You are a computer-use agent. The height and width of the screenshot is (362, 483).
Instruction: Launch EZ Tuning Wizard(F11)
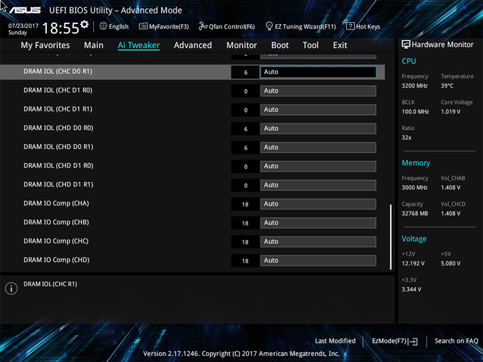[305, 26]
